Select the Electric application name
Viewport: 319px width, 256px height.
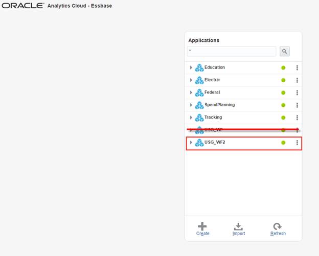pyautogui.click(x=212, y=80)
